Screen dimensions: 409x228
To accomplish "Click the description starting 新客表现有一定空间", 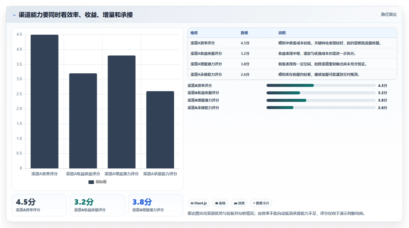I will click(x=323, y=64).
